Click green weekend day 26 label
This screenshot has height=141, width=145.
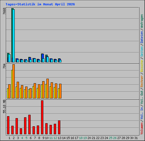[115, 138]
